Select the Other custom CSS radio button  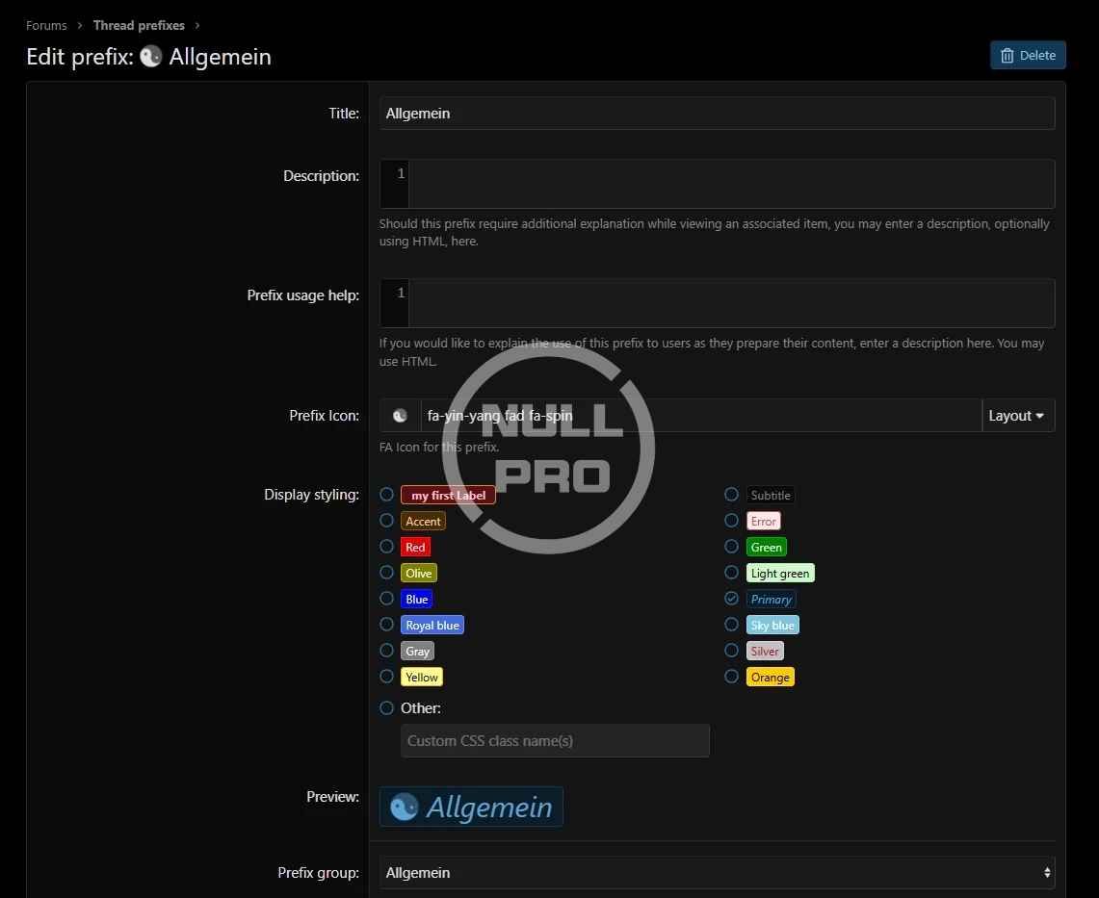pyautogui.click(x=387, y=708)
